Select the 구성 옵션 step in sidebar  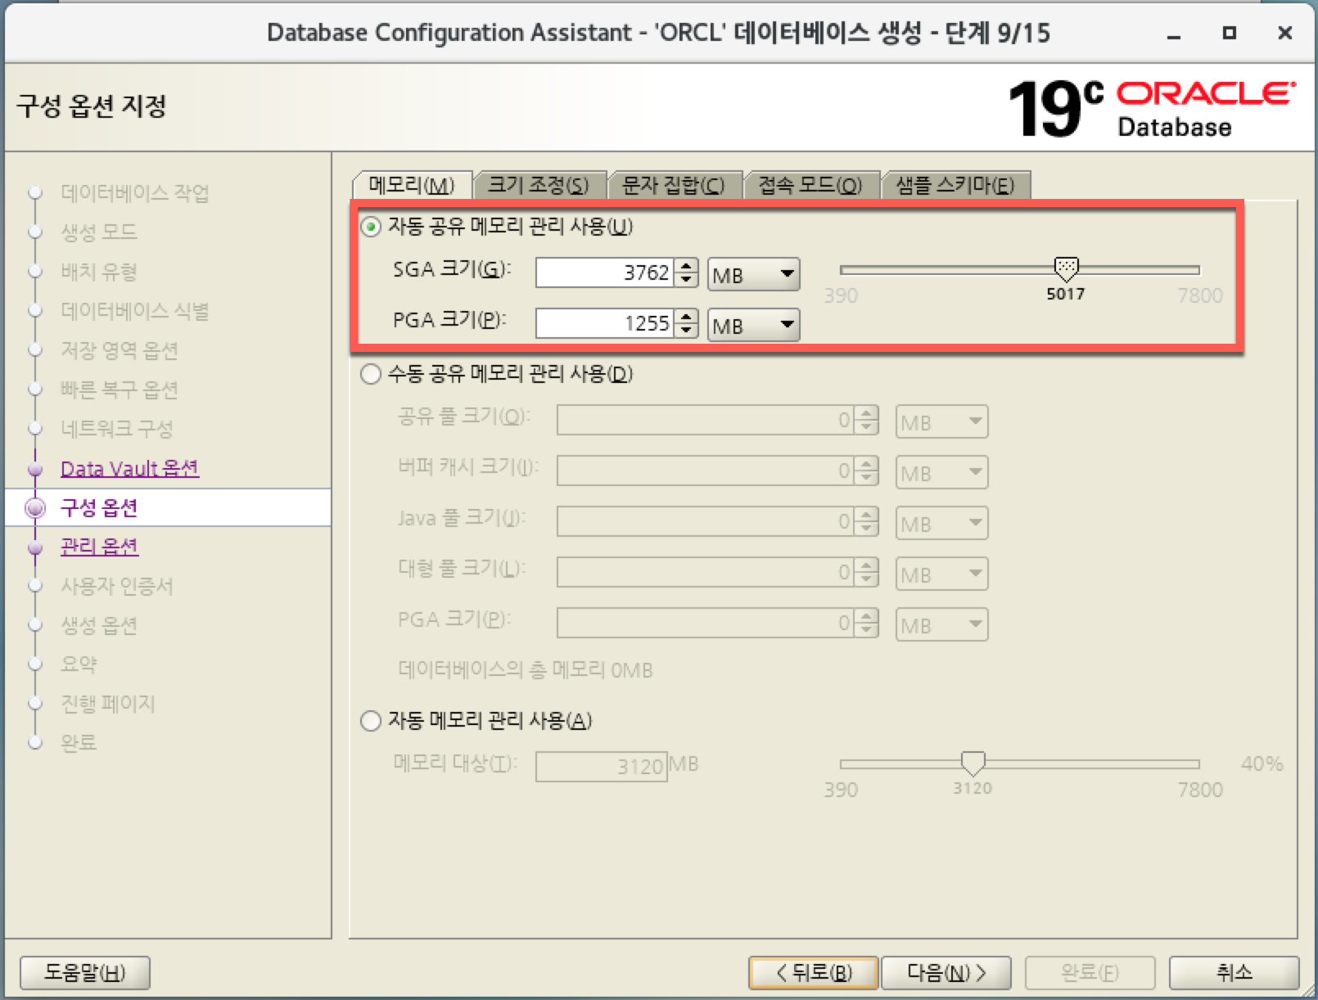click(99, 507)
